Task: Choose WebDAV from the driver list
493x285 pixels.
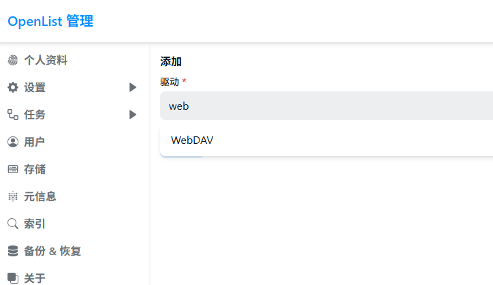Action: (x=192, y=140)
